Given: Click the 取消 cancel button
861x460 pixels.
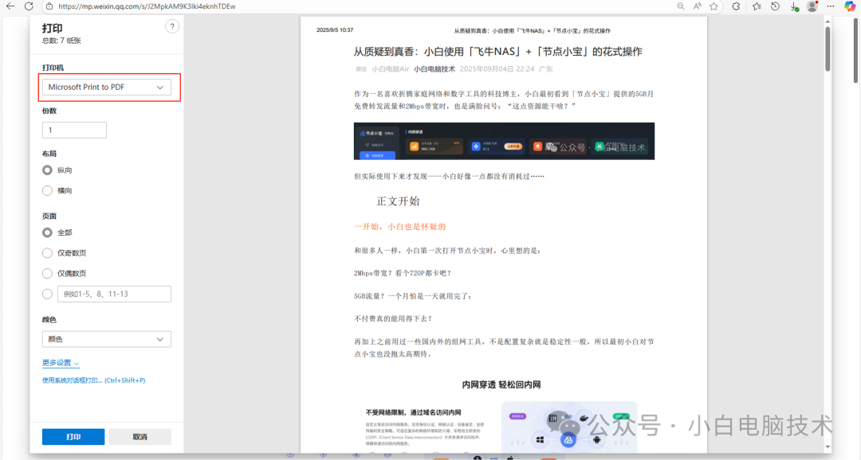Looking at the screenshot, I should click(x=140, y=436).
